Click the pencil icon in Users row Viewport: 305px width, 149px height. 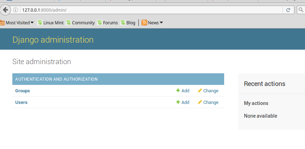200,102
